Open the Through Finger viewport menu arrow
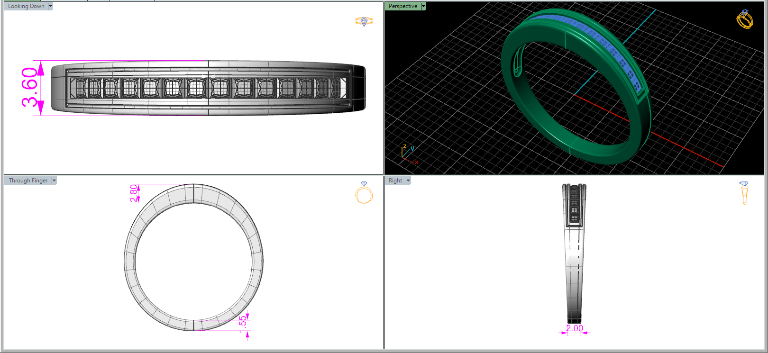Image resolution: width=768 pixels, height=353 pixels. click(x=54, y=181)
